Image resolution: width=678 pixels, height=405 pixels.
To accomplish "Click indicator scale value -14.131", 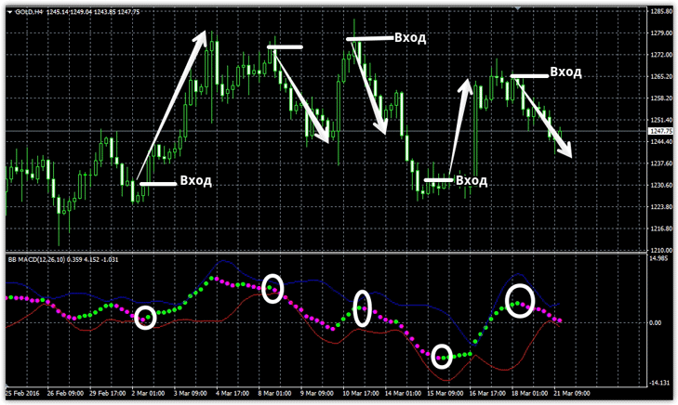I will tap(659, 383).
